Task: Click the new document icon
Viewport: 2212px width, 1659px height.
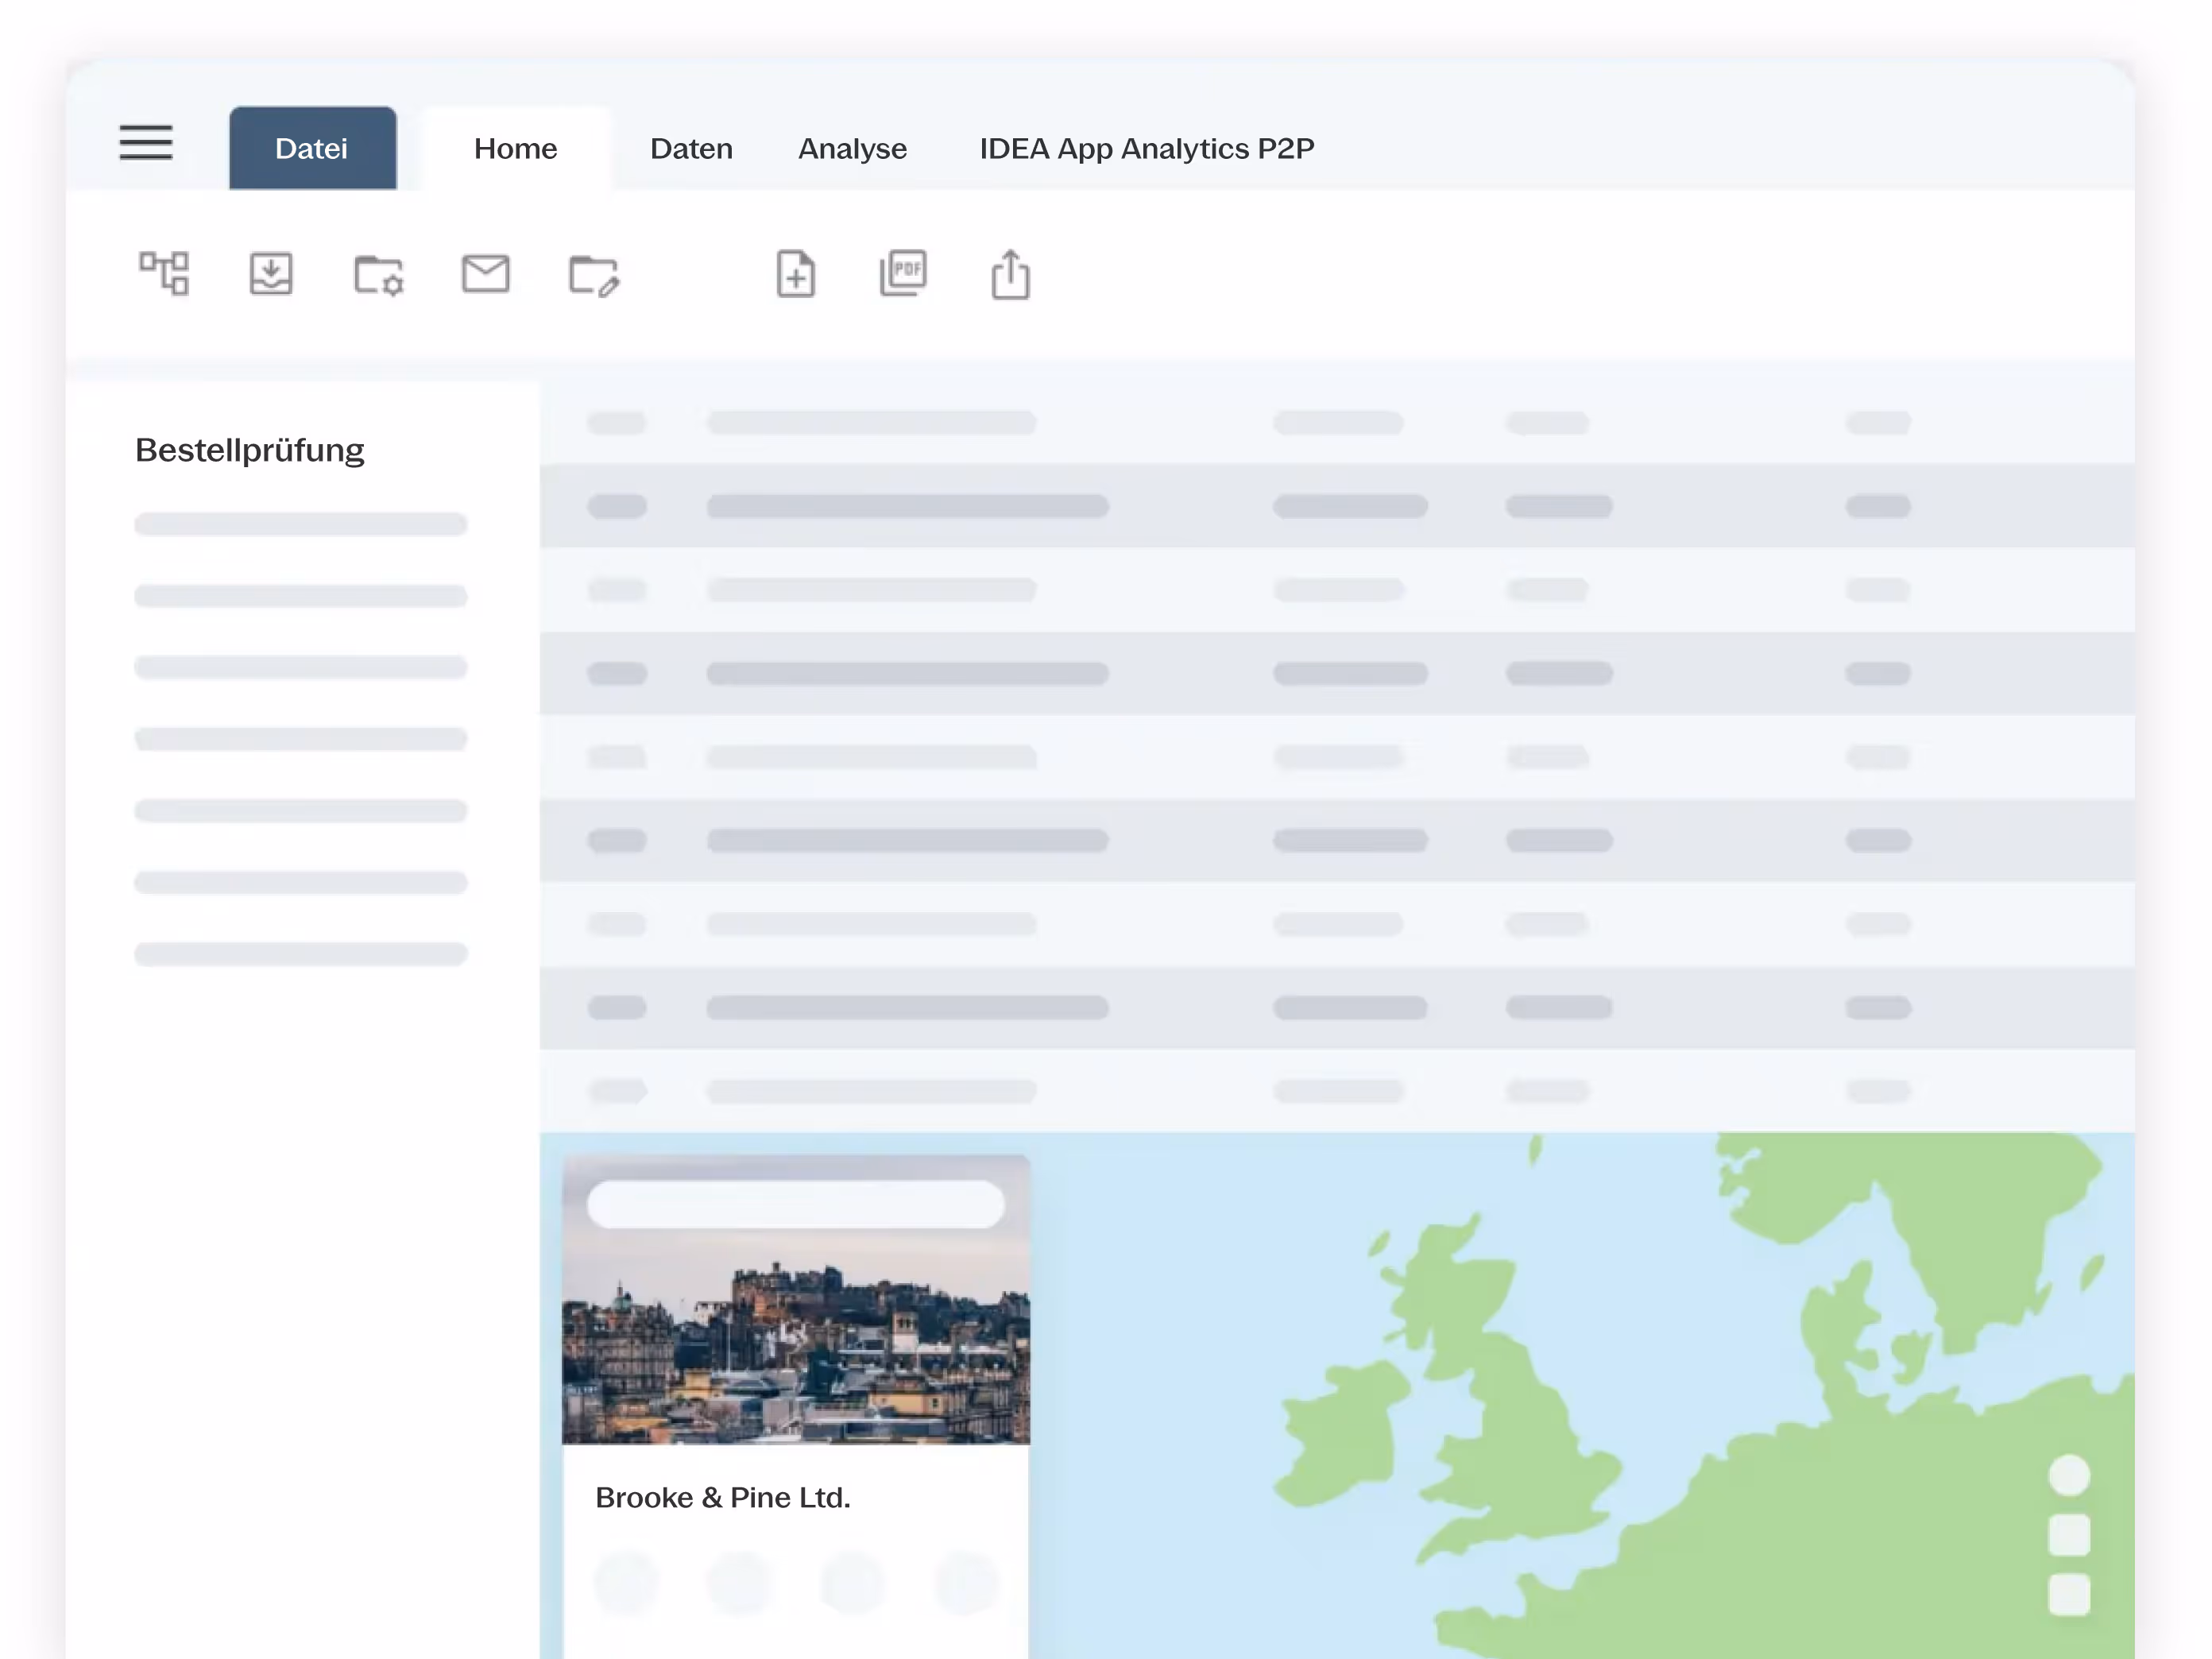Action: pyautogui.click(x=795, y=274)
